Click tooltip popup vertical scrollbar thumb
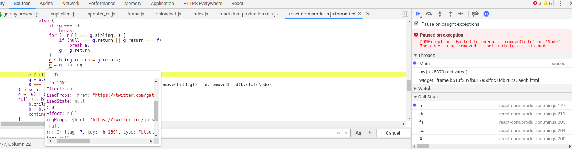 [156, 111]
